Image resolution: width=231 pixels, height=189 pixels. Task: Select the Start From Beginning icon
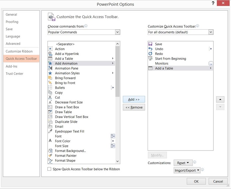tap(150, 58)
